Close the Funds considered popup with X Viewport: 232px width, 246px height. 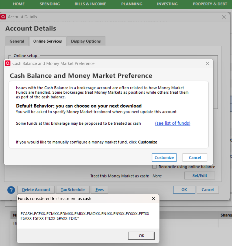[154, 199]
